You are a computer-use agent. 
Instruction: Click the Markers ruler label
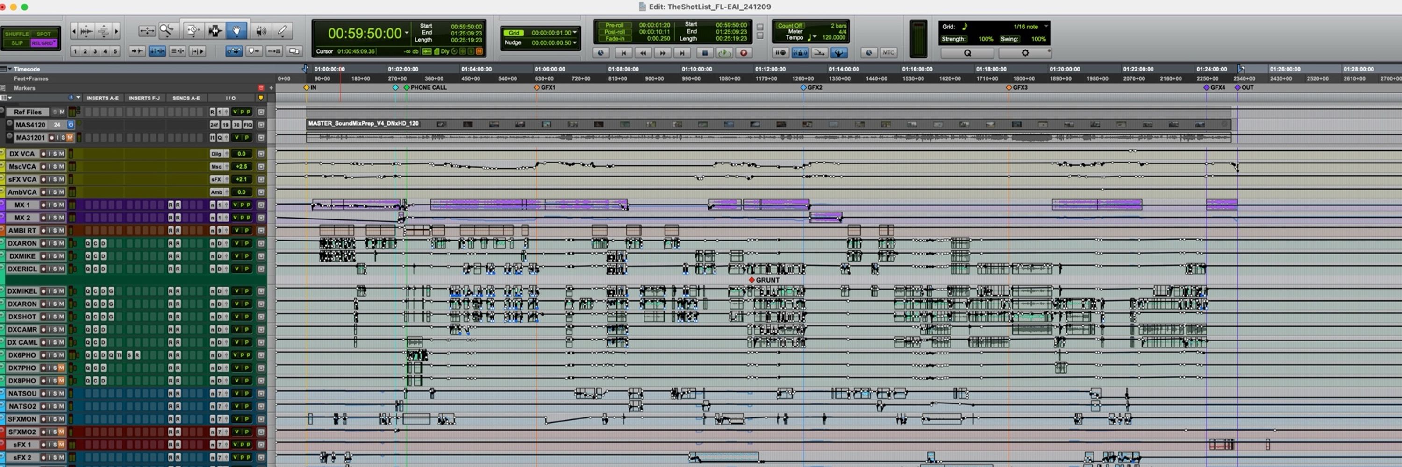(24, 87)
